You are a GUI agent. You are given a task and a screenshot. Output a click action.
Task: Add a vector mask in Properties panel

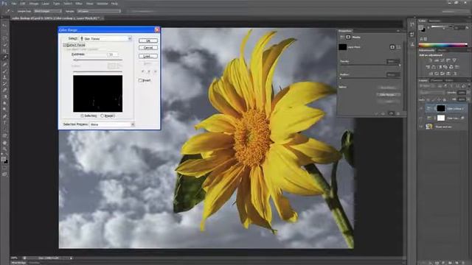[398, 47]
